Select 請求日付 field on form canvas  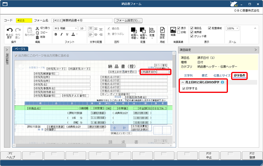[x=155, y=72]
